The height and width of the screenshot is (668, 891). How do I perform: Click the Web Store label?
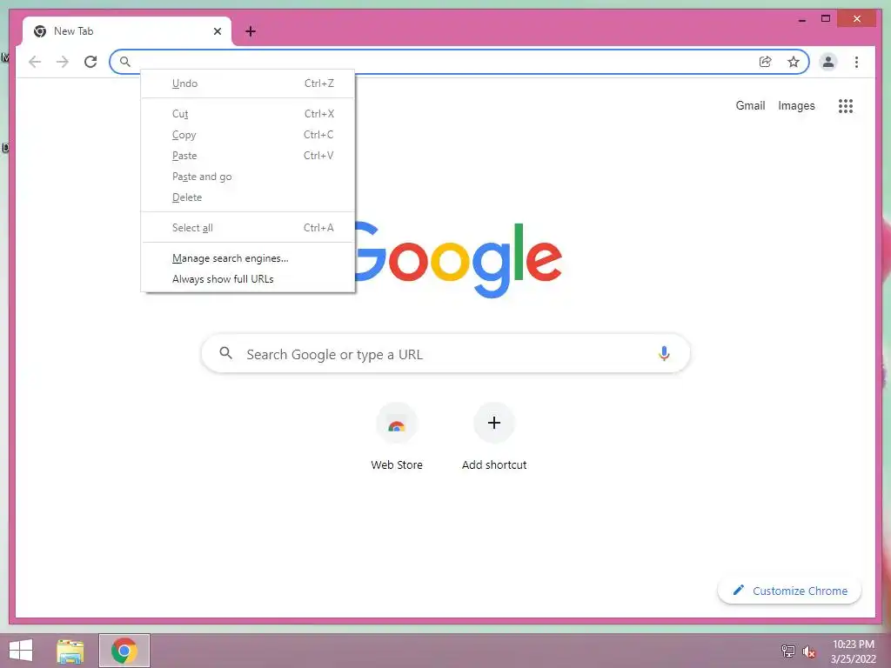click(397, 464)
